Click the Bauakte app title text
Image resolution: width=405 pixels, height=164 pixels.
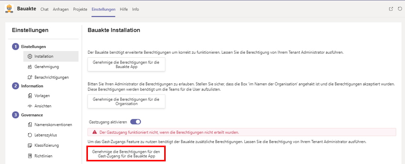tap(27, 9)
